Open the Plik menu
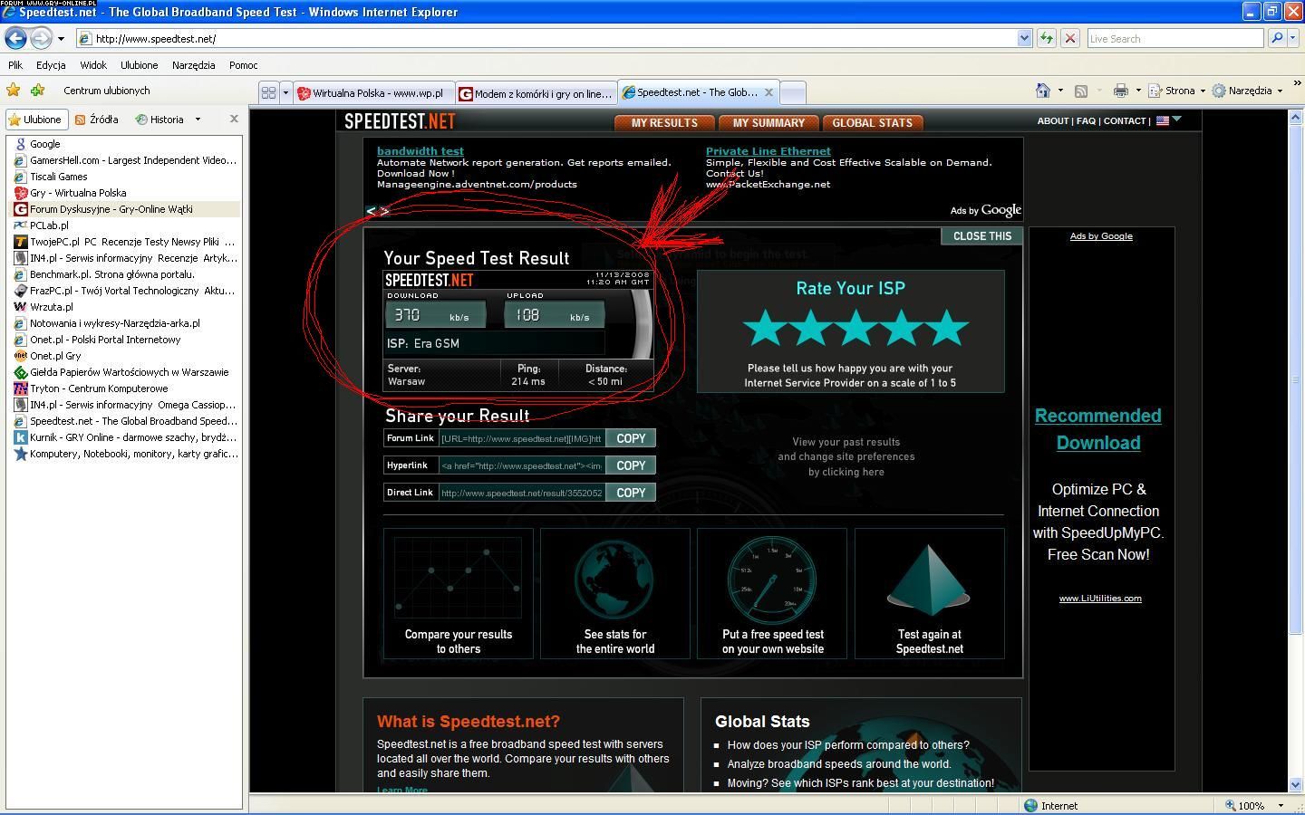 pos(15,65)
